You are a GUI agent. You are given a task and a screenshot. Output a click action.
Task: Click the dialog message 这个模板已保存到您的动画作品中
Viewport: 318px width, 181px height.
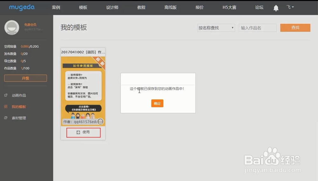[157, 89]
